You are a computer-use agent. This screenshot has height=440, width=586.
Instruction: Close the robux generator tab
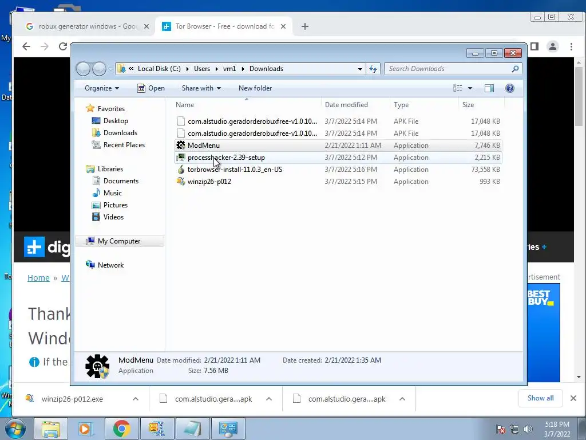(x=146, y=26)
